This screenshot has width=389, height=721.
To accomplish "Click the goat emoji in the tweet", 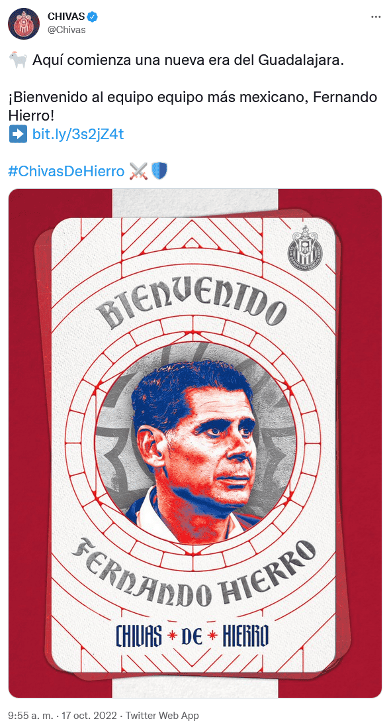I will (x=18, y=61).
